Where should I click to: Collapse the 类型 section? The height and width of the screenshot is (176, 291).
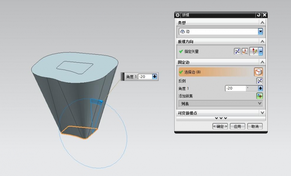262,23
